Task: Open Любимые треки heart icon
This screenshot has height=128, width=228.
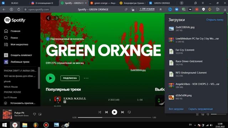Action: 6,62
